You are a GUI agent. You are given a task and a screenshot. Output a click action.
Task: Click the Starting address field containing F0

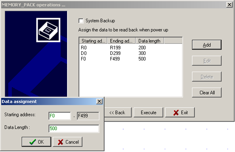[60, 116]
